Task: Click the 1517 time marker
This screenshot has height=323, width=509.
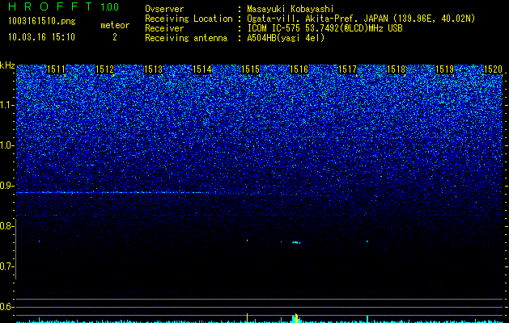Action: point(348,69)
